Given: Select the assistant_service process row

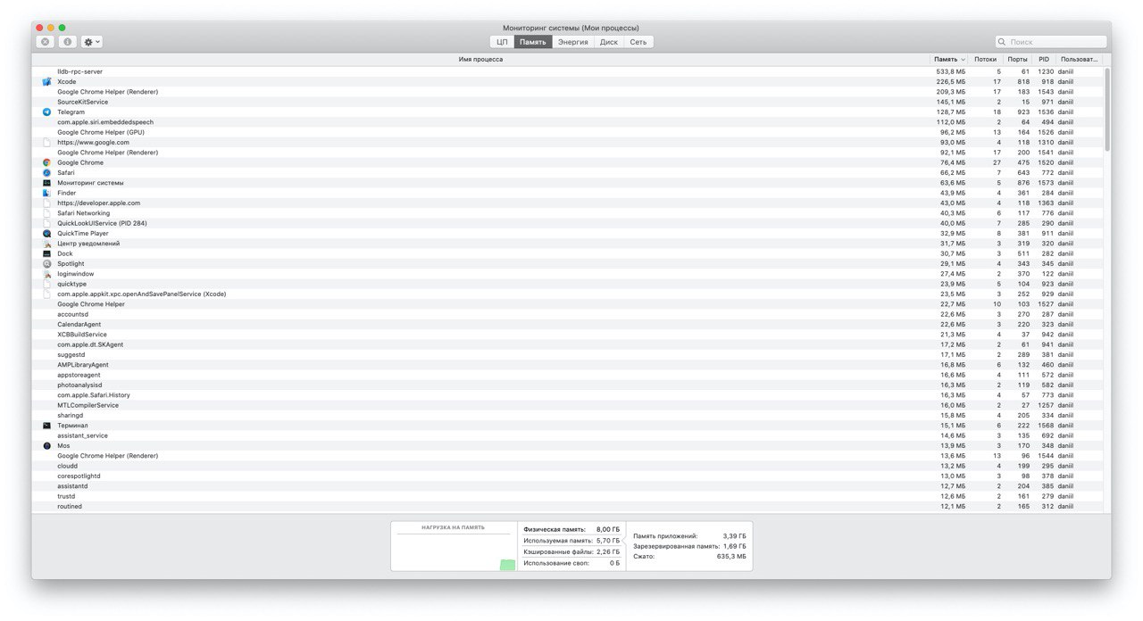Looking at the screenshot, I should click(x=568, y=435).
